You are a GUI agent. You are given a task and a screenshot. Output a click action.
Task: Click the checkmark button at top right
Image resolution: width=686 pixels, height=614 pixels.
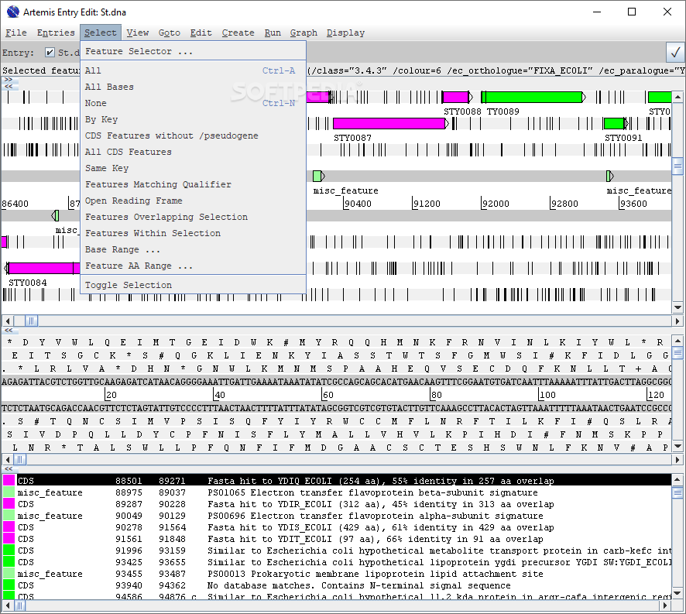(675, 53)
